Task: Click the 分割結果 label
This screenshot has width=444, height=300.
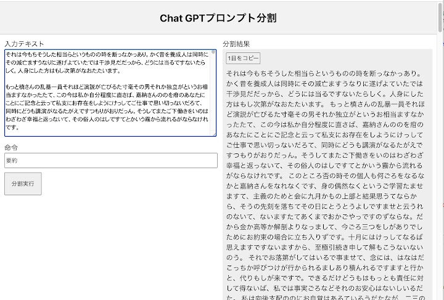Action: tap(236, 44)
